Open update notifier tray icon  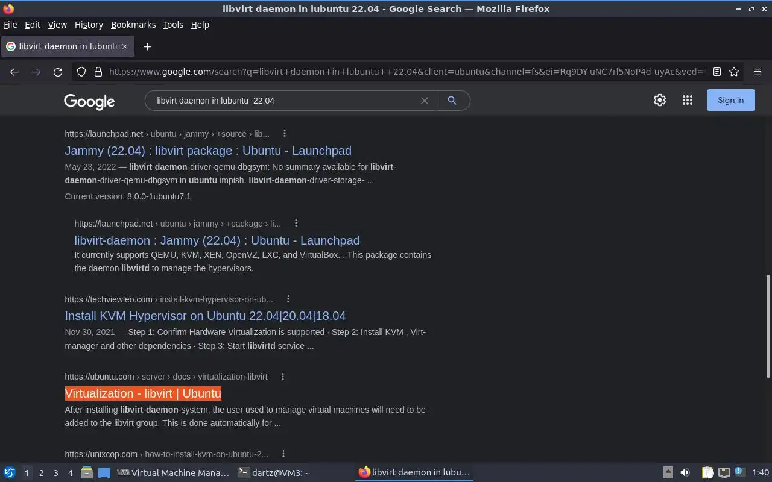[739, 472]
